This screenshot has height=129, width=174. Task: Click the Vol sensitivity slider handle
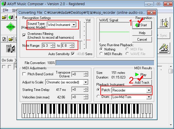(x=81, y=40)
